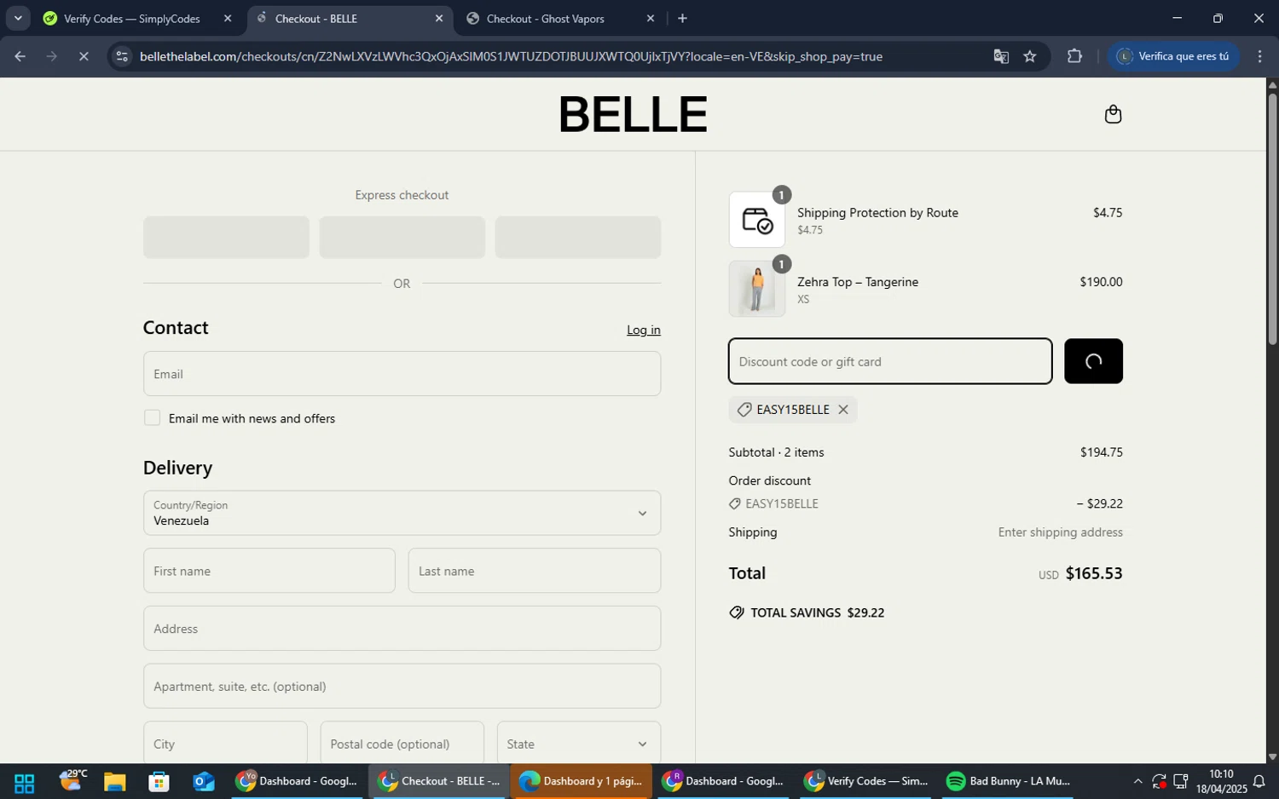Switch to the Edge Dashboard y 1 página taskbar window
Screen dimensions: 1279x799
click(x=582, y=781)
